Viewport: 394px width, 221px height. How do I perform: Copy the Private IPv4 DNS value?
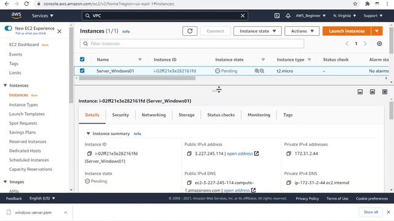(x=289, y=183)
